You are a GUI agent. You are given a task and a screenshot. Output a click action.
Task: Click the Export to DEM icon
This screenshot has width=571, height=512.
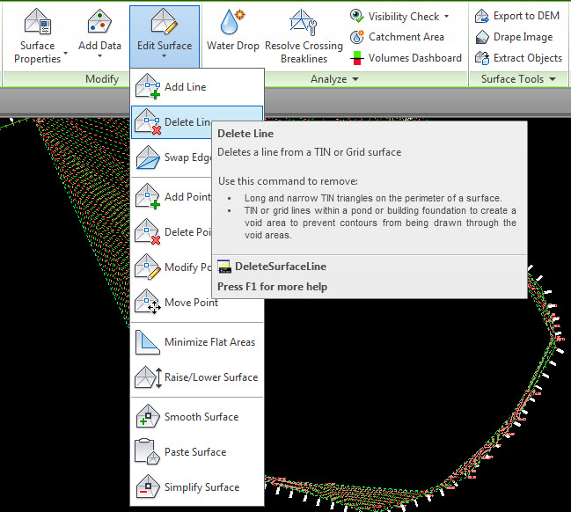[x=482, y=16]
